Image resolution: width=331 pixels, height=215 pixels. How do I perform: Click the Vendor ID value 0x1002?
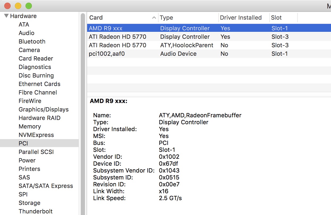pos(169,157)
